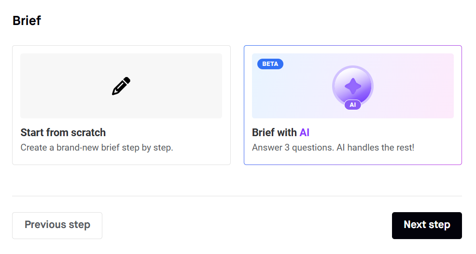Click the four-point star inside the orb
This screenshot has height=254, width=476.
click(353, 86)
